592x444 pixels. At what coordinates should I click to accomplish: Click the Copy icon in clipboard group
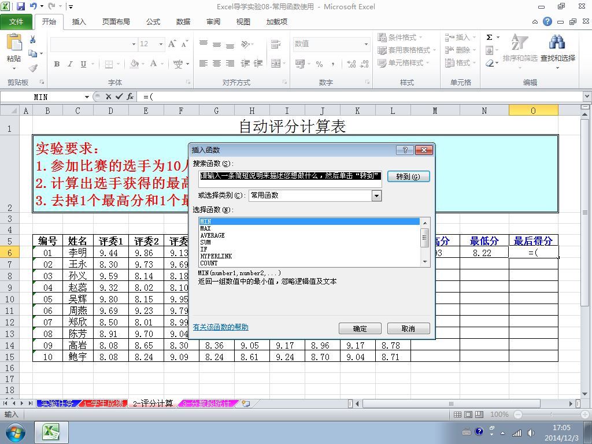[33, 54]
